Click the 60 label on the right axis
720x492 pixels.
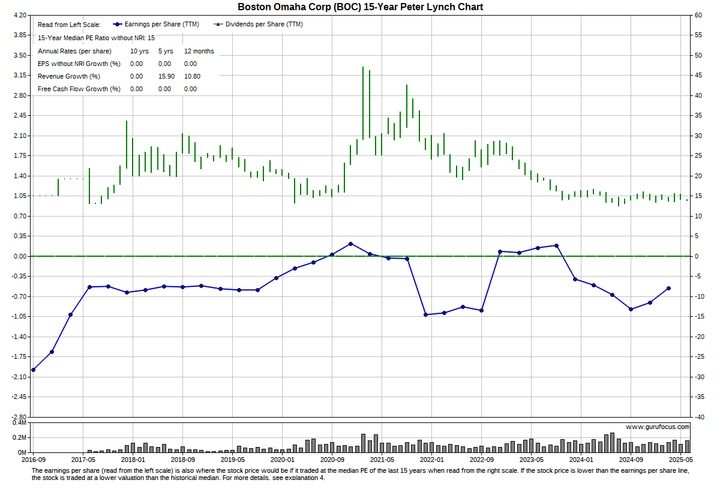[x=698, y=15]
